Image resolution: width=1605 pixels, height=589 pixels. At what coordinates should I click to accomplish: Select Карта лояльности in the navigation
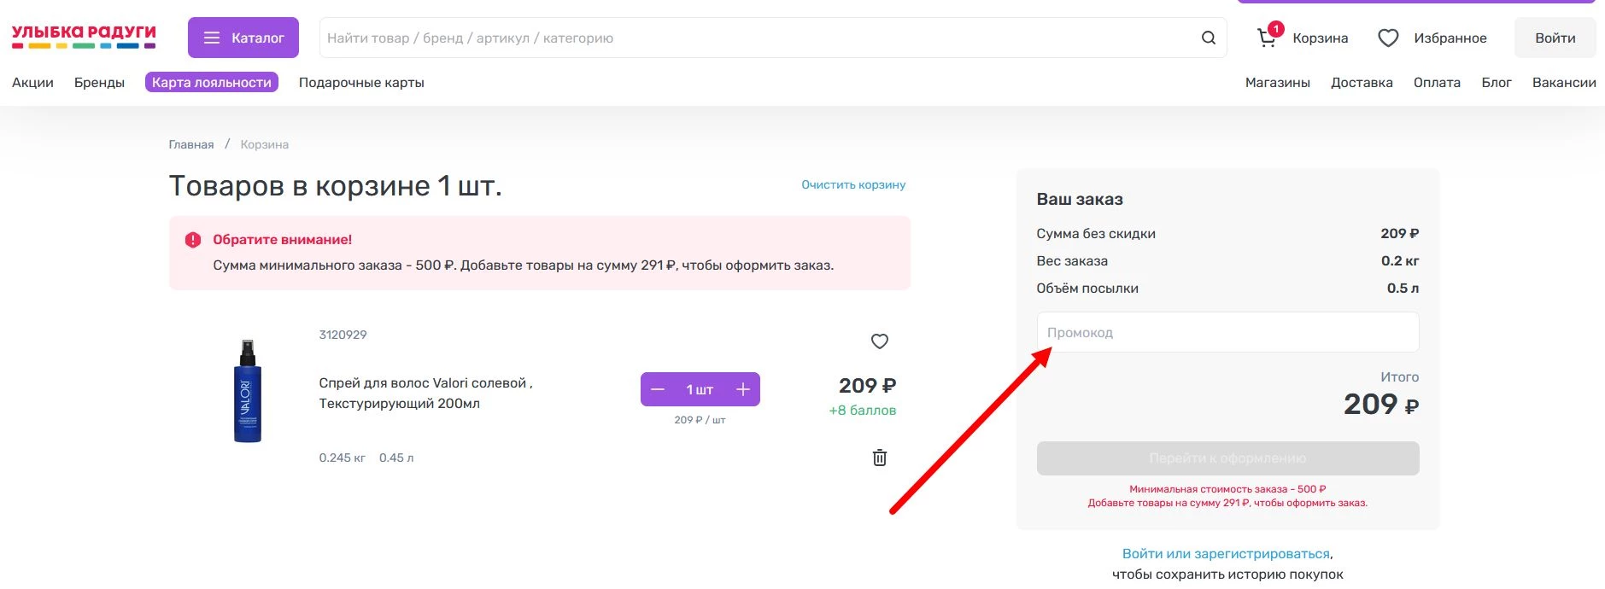(211, 83)
